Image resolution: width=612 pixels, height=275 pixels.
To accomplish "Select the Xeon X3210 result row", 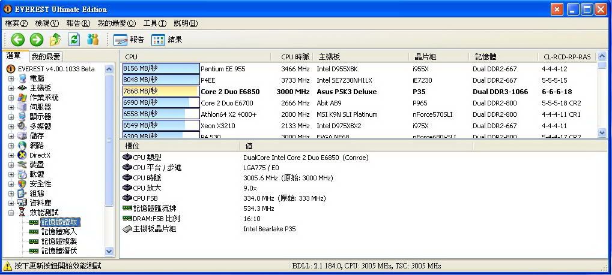I will pyautogui.click(x=359, y=126).
